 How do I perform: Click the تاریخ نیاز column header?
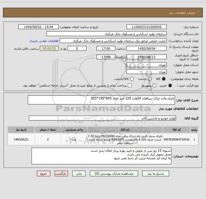coord(21,130)
